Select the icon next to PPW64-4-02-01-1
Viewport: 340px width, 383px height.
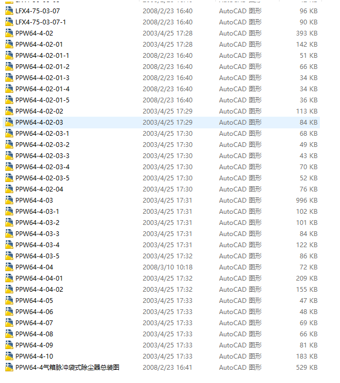[x=9, y=56]
